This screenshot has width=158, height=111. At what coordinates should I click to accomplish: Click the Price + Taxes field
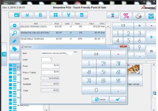50,73
